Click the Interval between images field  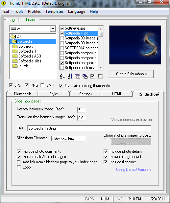pos(81,110)
